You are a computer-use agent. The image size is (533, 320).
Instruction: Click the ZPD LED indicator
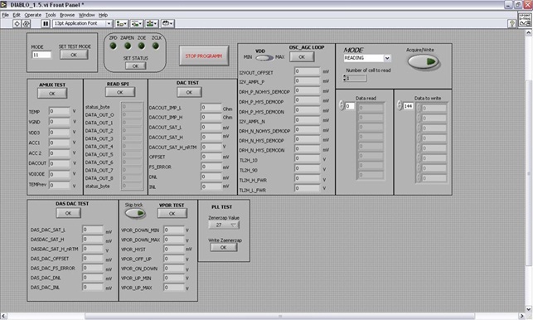[x=113, y=46]
